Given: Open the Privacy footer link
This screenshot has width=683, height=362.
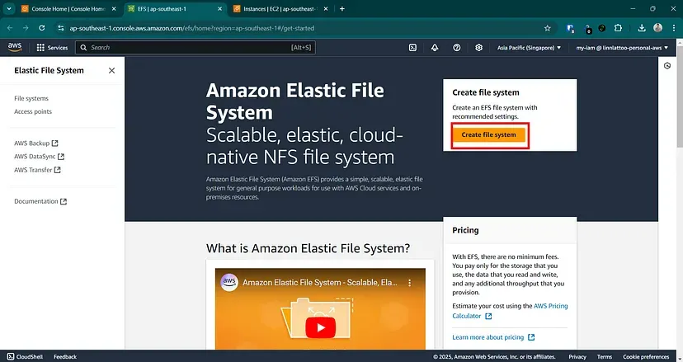Looking at the screenshot, I should 577,356.
